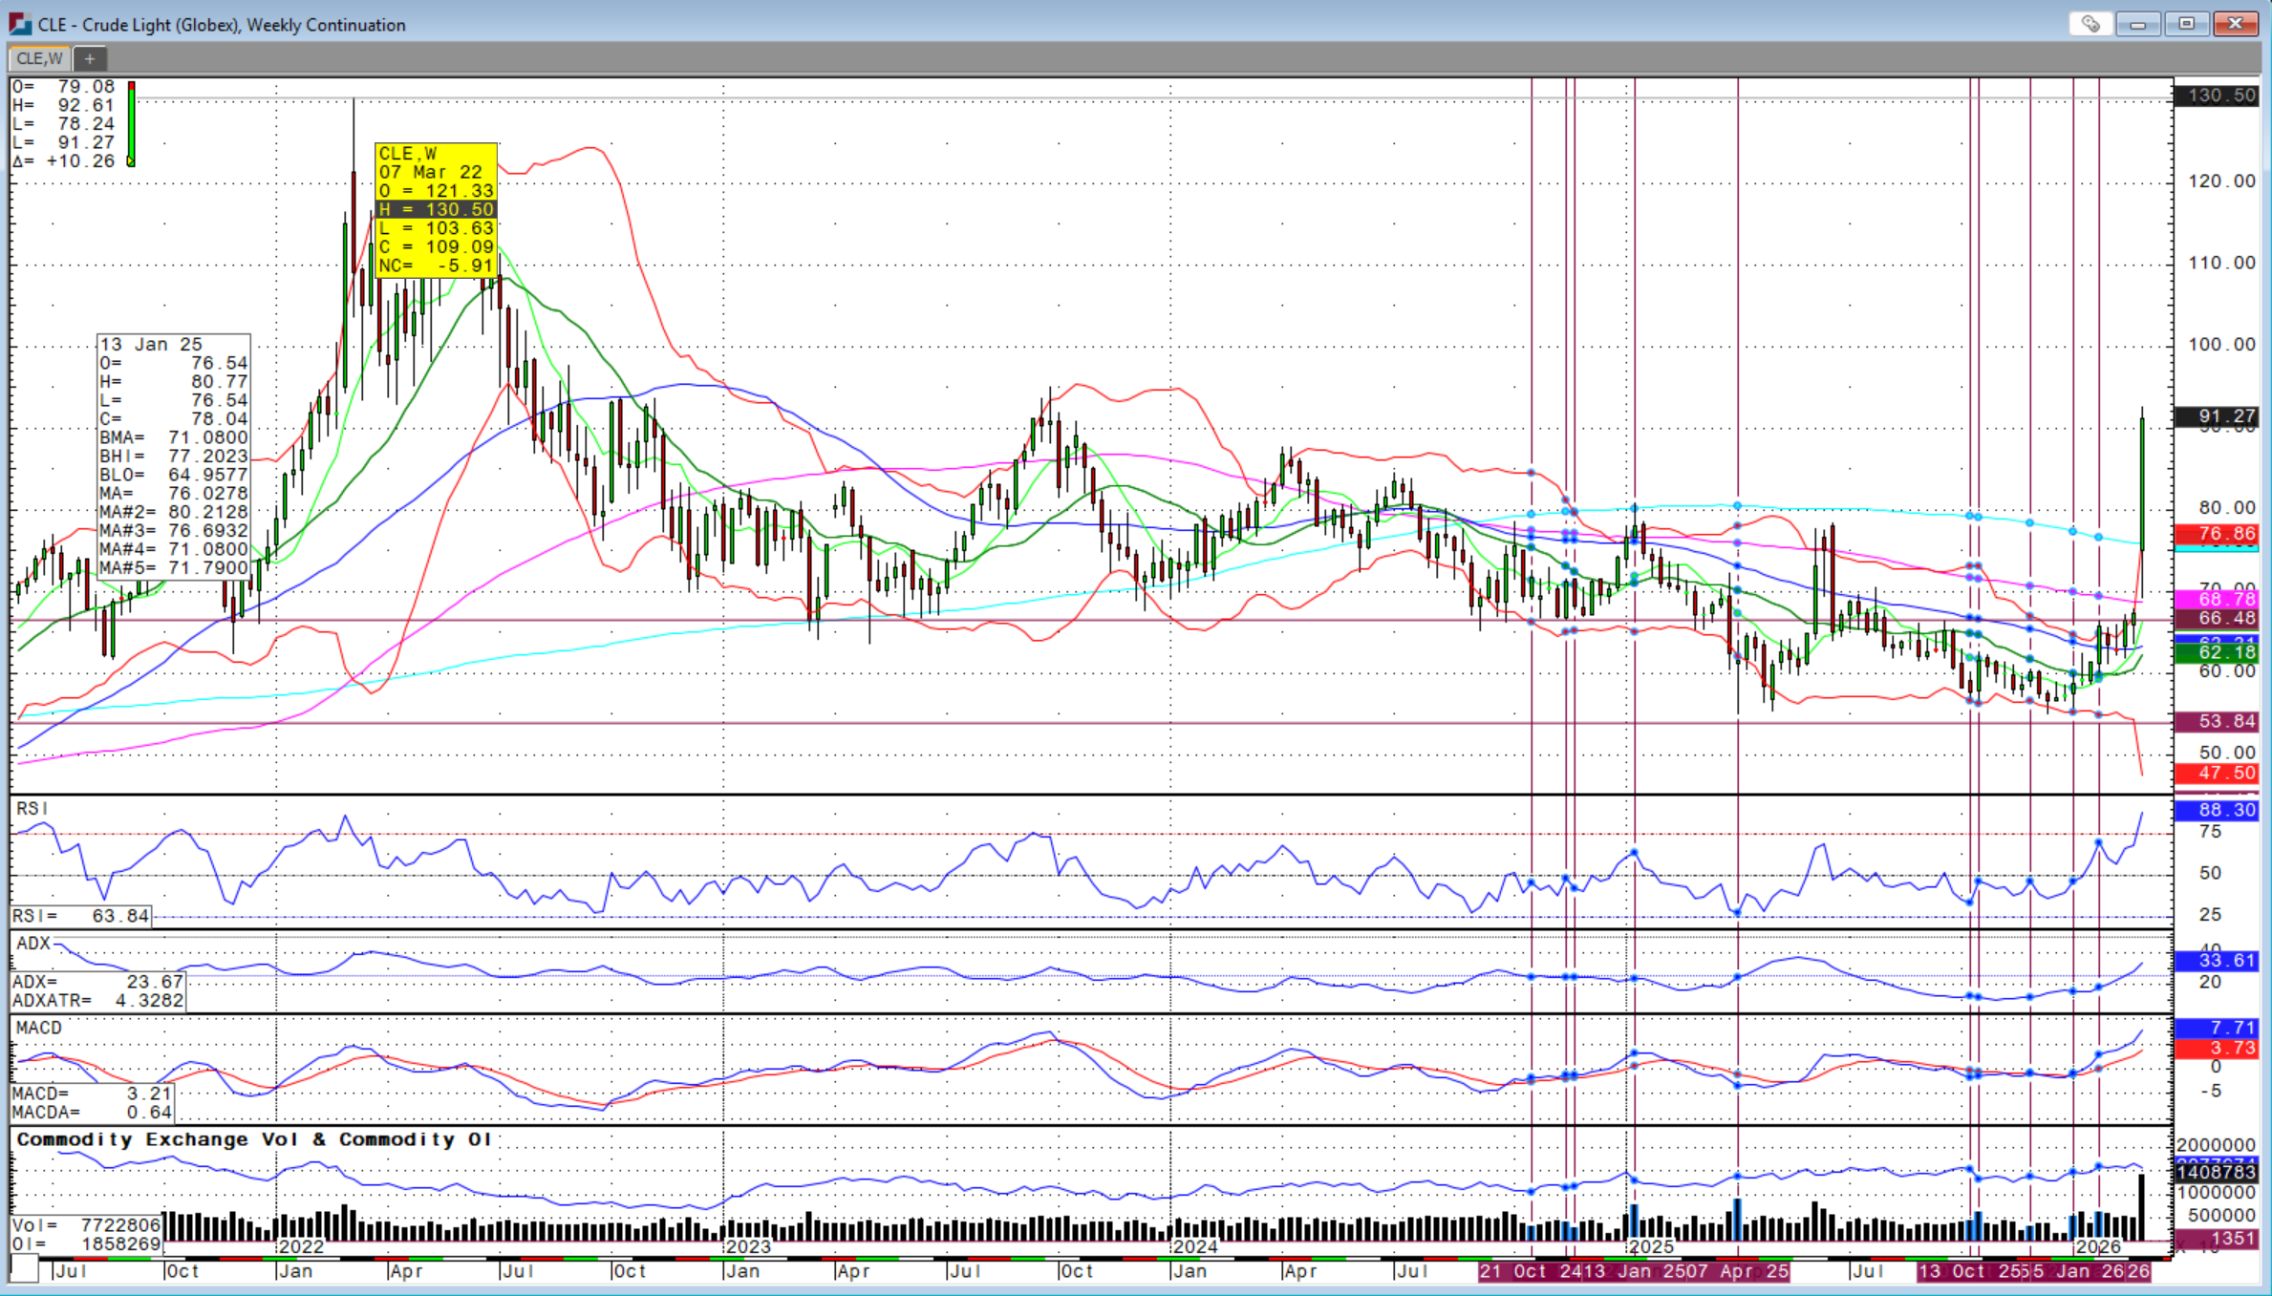Click the RSI study label

point(32,809)
